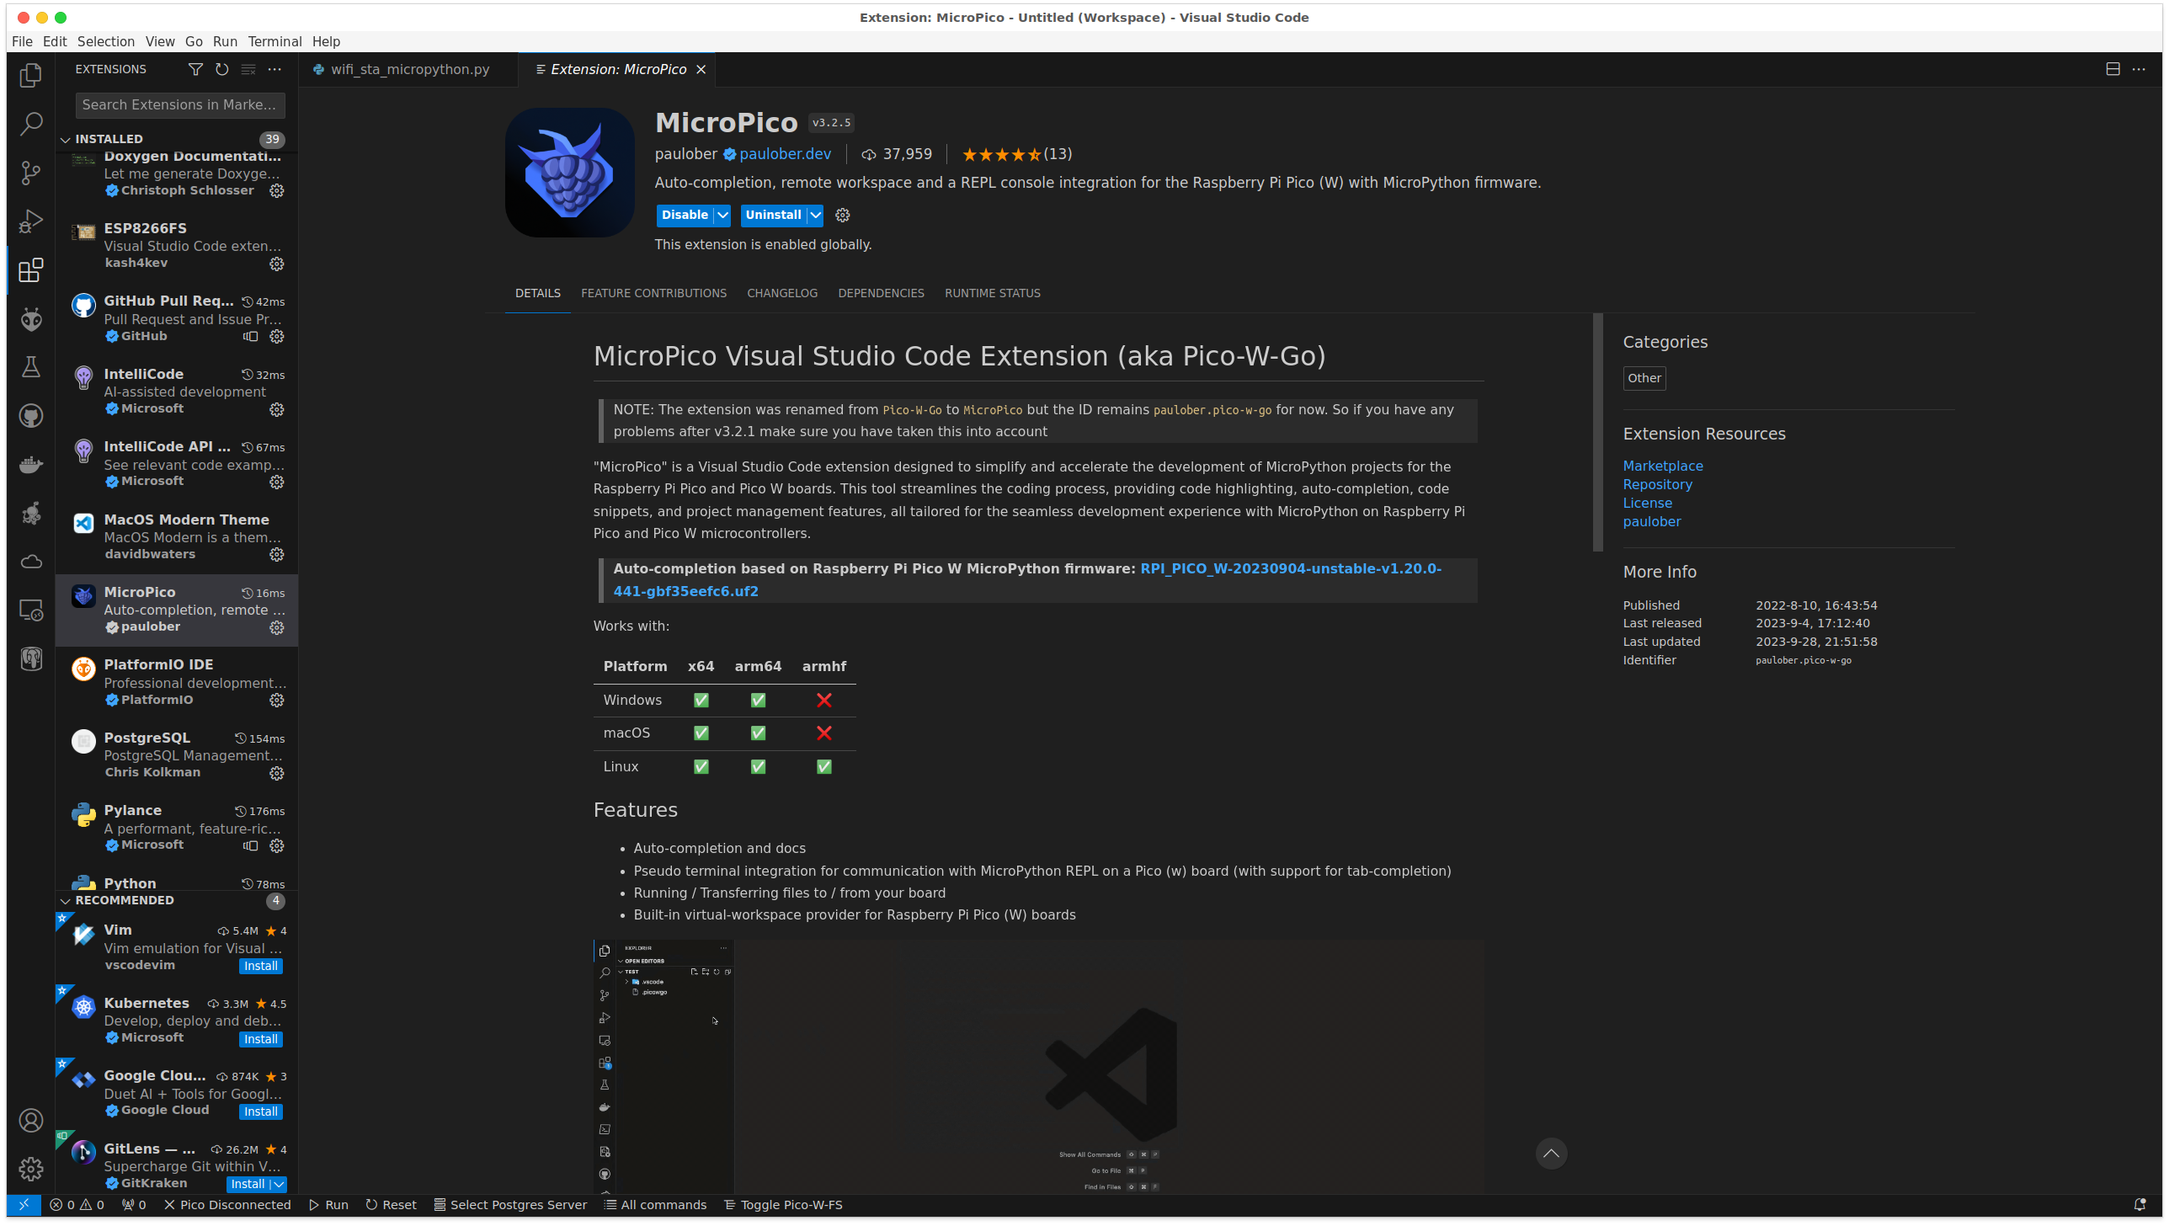
Task: Open the Repository resource link
Action: [x=1657, y=484]
